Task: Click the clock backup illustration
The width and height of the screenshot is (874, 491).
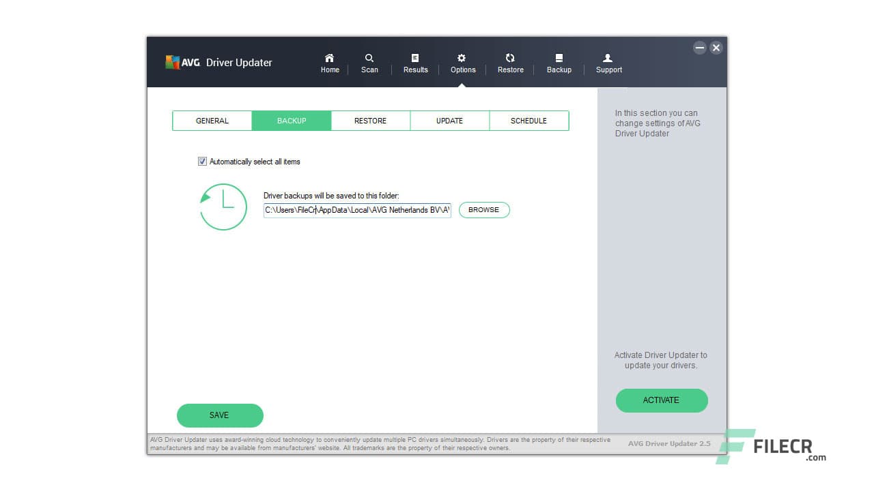Action: tap(223, 207)
